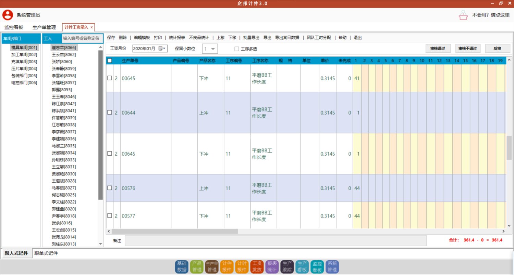514x275 pixels.
Task: Tick the select-all checkbox in table header
Action: point(110,61)
